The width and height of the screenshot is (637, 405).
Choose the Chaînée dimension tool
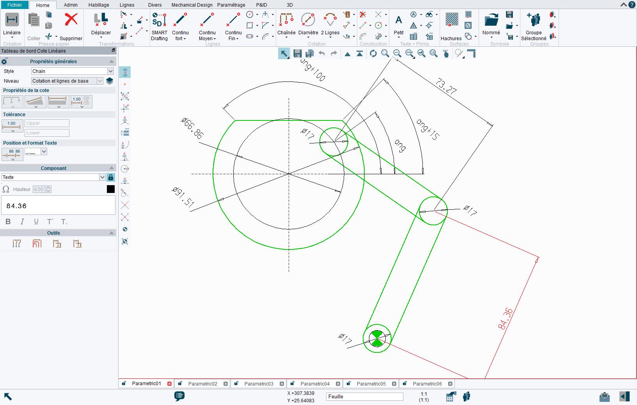286,20
